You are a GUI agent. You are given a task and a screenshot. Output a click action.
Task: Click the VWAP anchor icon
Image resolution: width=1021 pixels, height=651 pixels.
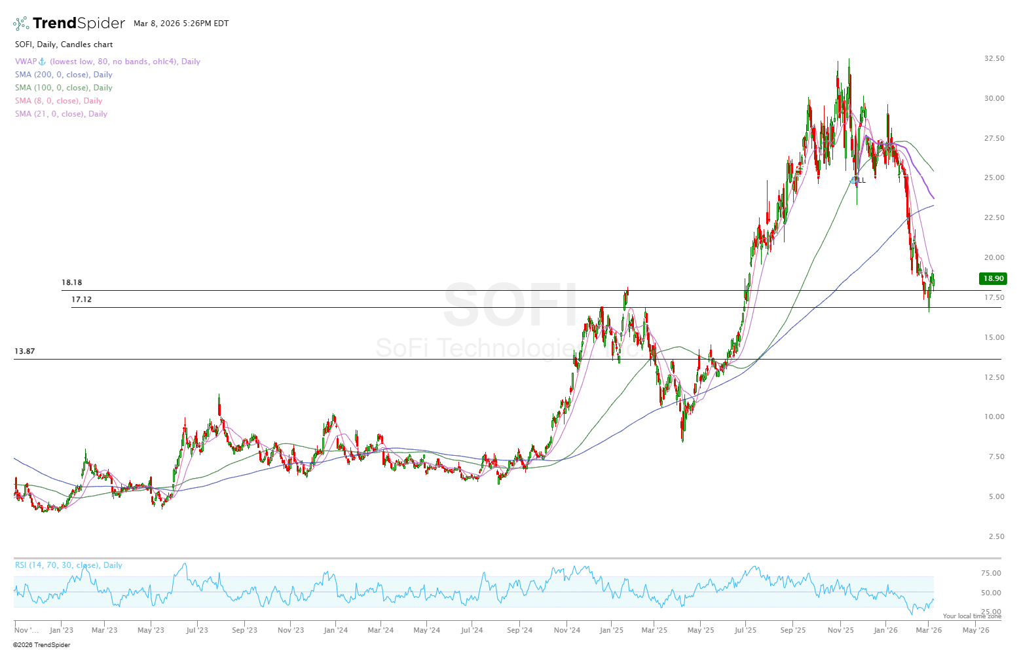(x=43, y=62)
